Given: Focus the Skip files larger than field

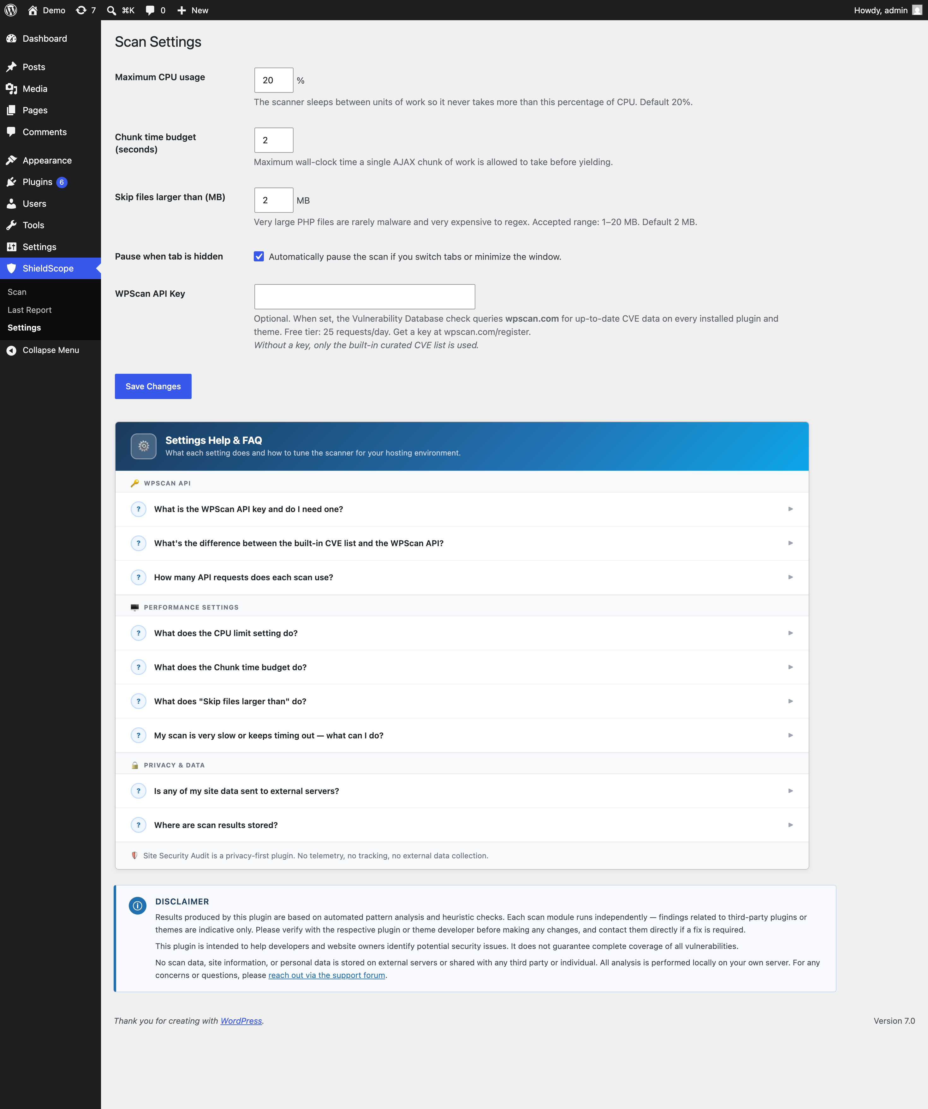Looking at the screenshot, I should [x=274, y=200].
